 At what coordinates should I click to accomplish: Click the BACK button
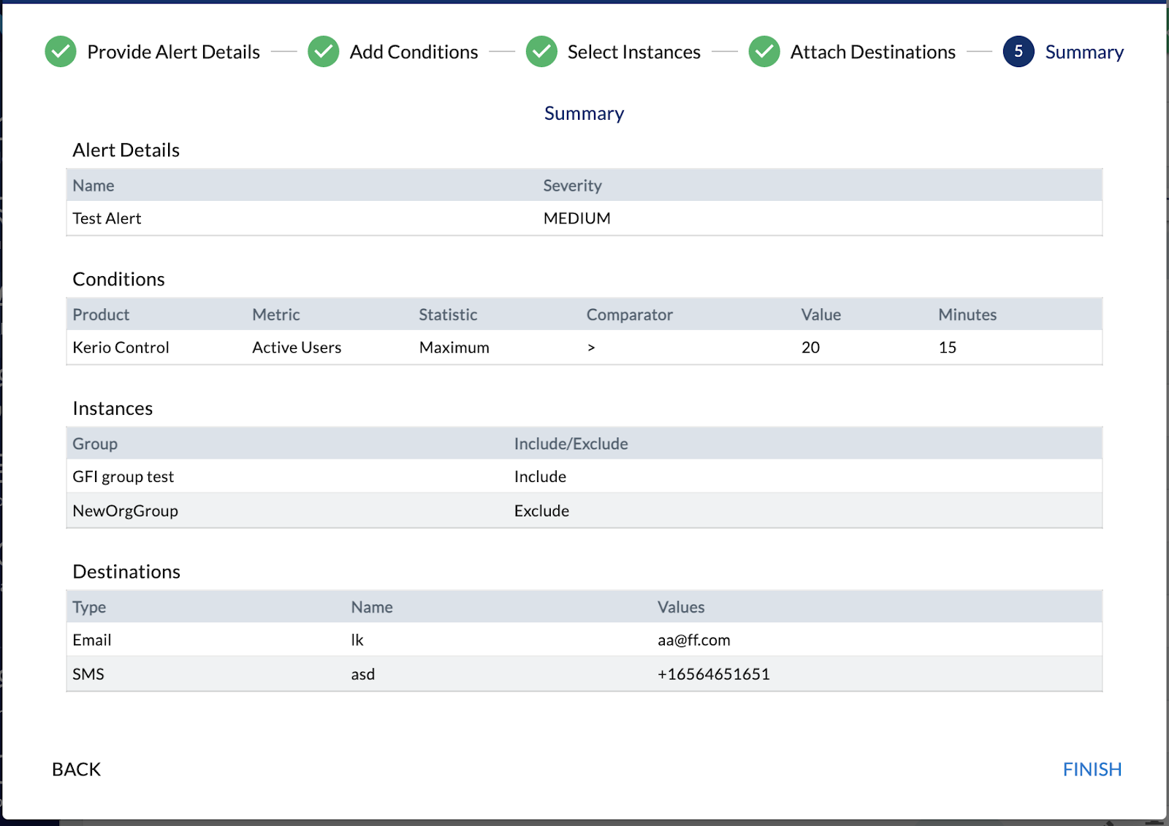tap(76, 769)
